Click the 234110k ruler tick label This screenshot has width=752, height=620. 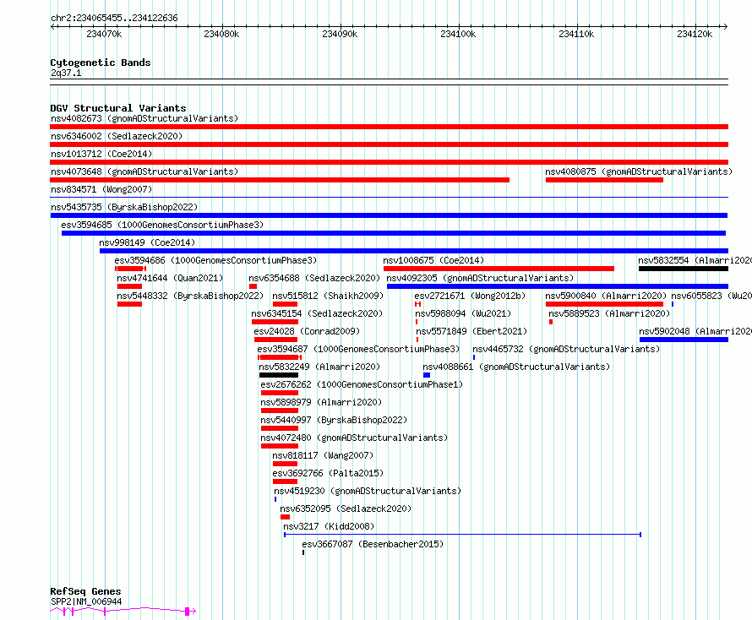(576, 34)
